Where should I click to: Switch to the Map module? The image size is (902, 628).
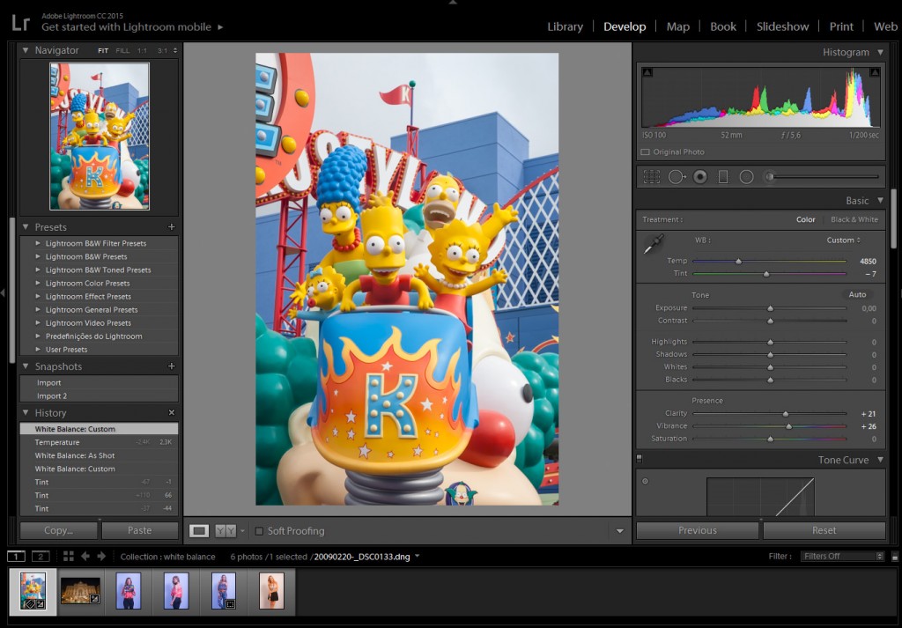(677, 26)
